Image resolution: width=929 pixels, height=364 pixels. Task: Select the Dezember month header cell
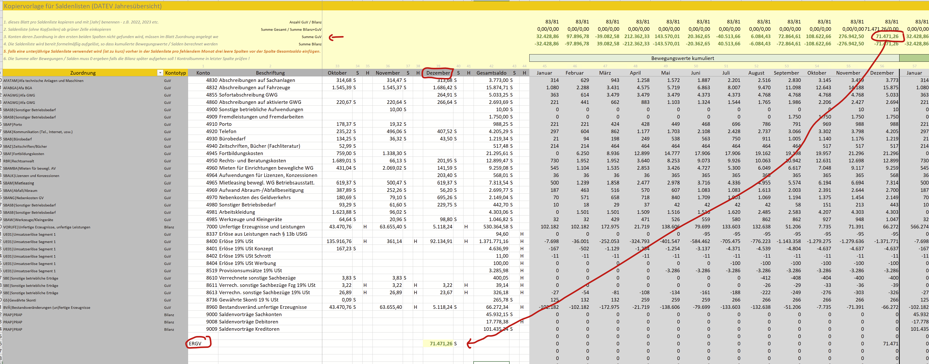[x=438, y=73]
